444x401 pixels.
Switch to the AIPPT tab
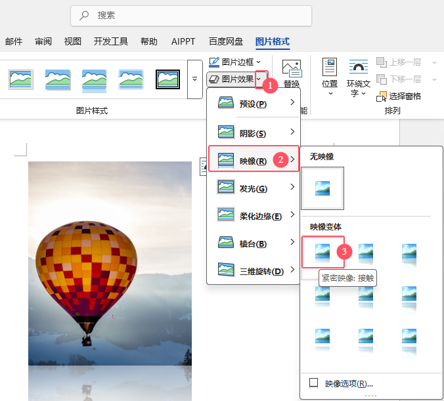[183, 41]
